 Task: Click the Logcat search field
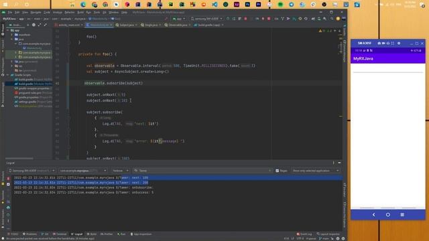pos(202,171)
